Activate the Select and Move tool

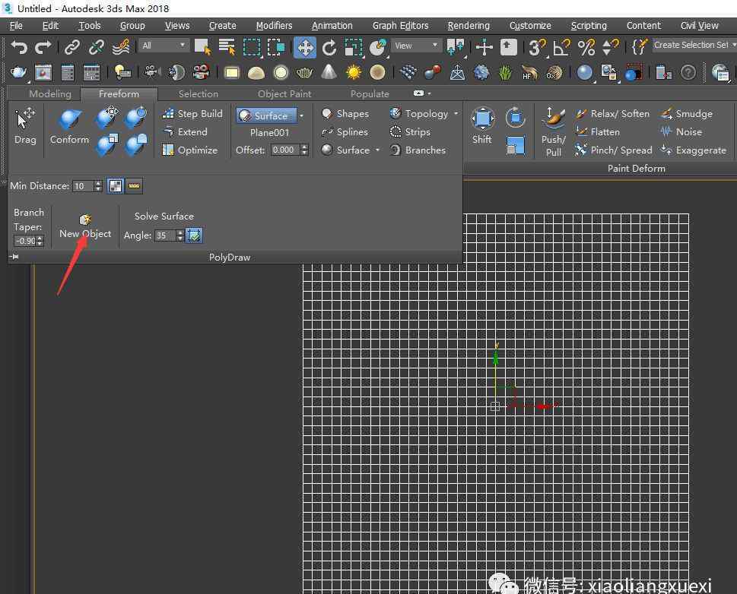click(x=304, y=47)
